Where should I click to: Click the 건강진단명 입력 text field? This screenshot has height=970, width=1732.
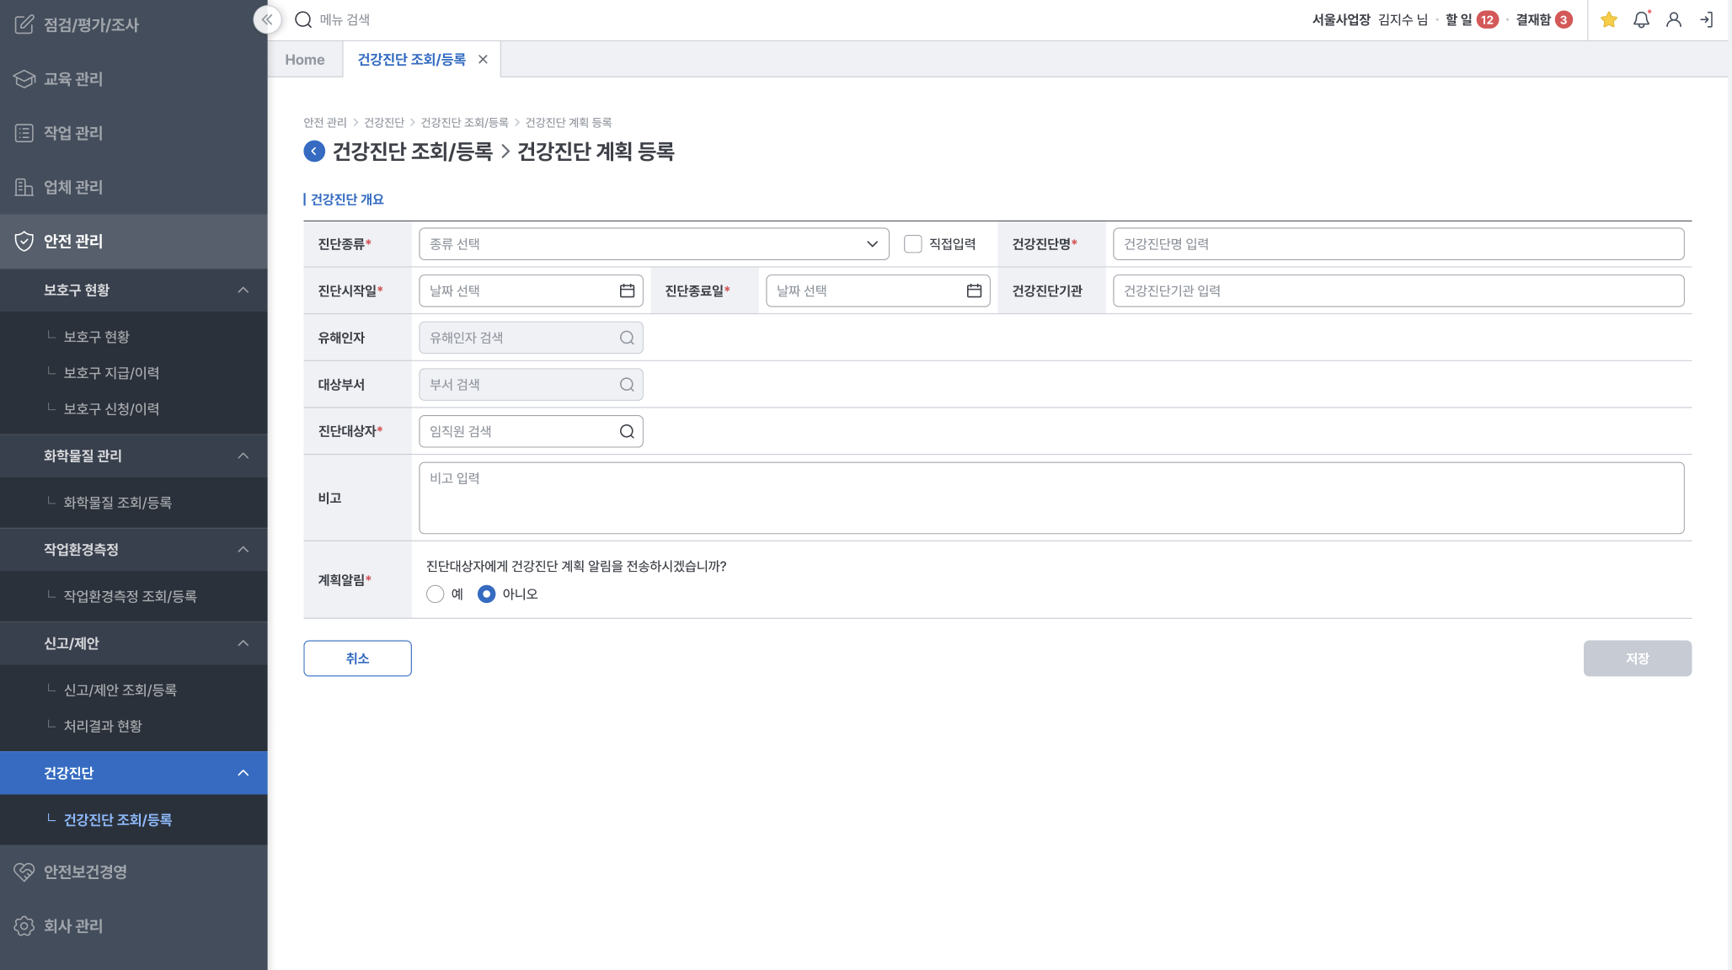coord(1398,244)
